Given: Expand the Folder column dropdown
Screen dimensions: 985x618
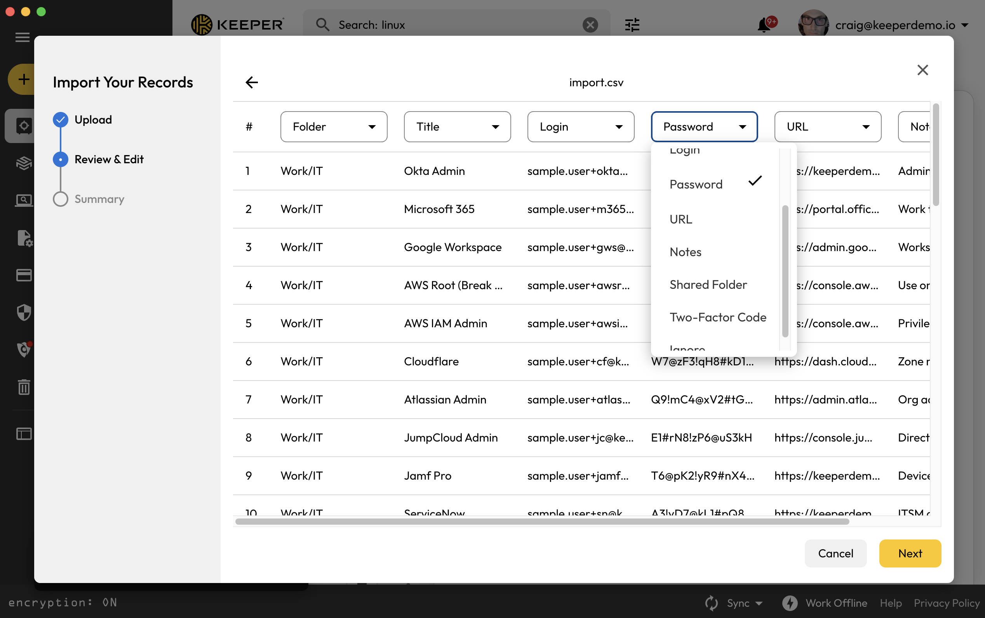Looking at the screenshot, I should 334,127.
